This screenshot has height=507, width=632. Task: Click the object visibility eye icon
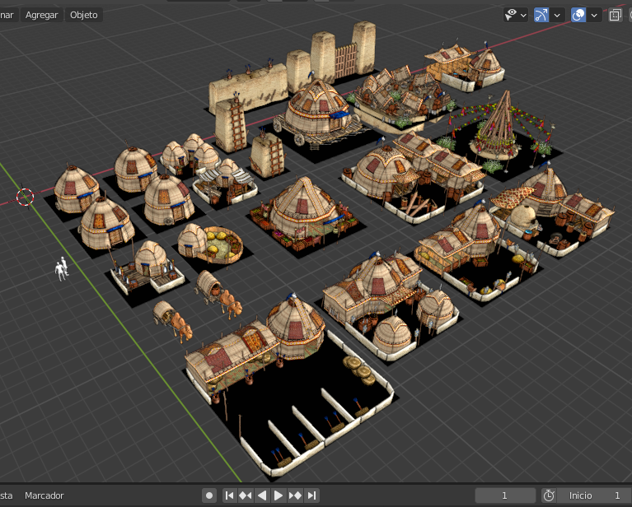click(x=512, y=15)
